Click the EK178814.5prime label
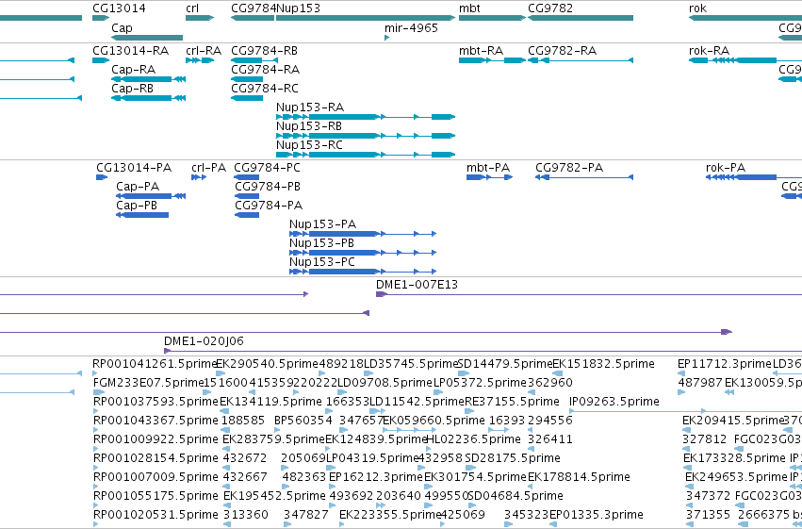Viewport: 802px width, 529px height. pyautogui.click(x=579, y=477)
